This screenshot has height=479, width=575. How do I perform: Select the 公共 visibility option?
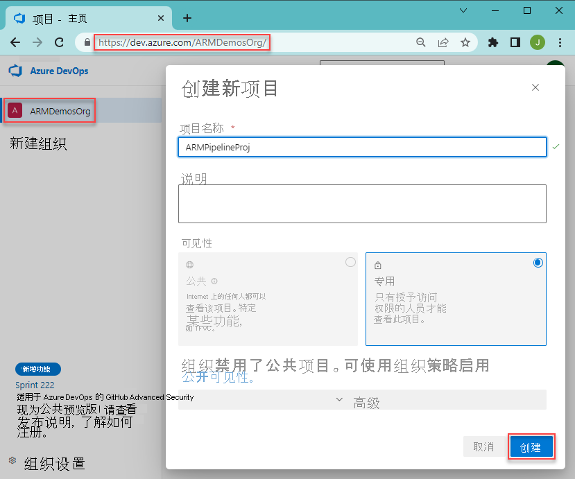[x=350, y=262]
